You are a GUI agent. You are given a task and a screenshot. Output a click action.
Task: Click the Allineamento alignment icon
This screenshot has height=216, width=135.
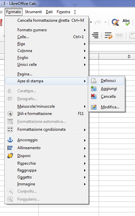(10, 148)
